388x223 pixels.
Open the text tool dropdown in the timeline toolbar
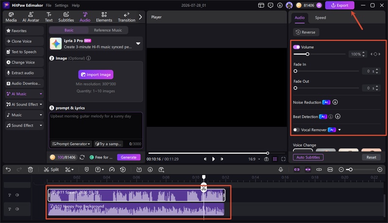(99, 170)
